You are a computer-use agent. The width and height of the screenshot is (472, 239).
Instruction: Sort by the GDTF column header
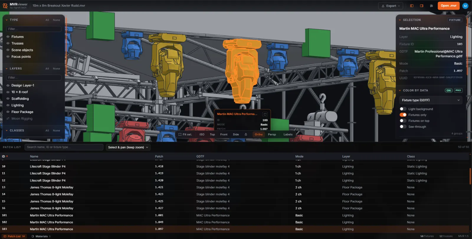pos(200,157)
